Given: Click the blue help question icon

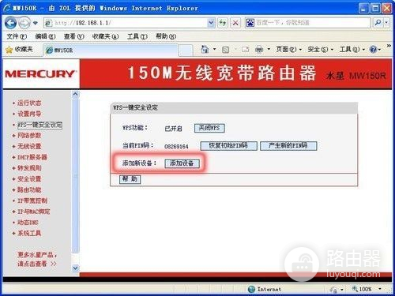Looking at the screenshot, I should (374, 49).
